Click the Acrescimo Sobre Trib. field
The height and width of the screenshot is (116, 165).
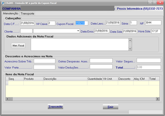45,61
